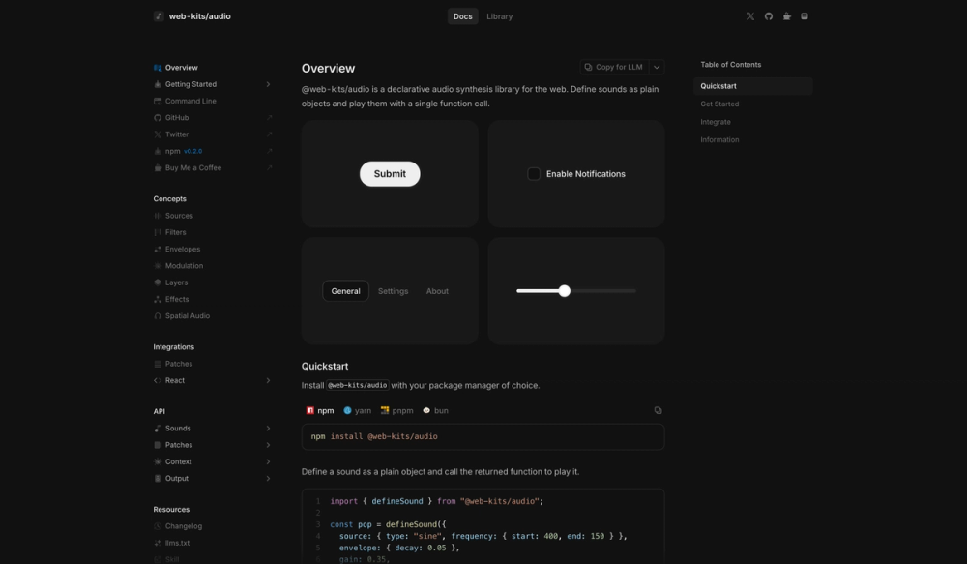Click the Sources sidebar icon
The width and height of the screenshot is (967, 564).
[x=158, y=216]
